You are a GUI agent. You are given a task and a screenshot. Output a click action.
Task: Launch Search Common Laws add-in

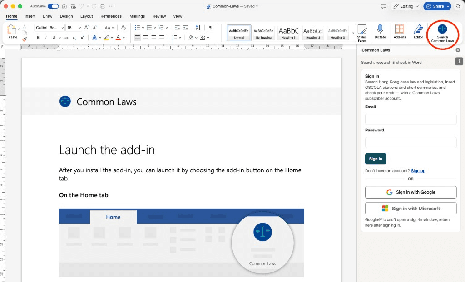[442, 34]
